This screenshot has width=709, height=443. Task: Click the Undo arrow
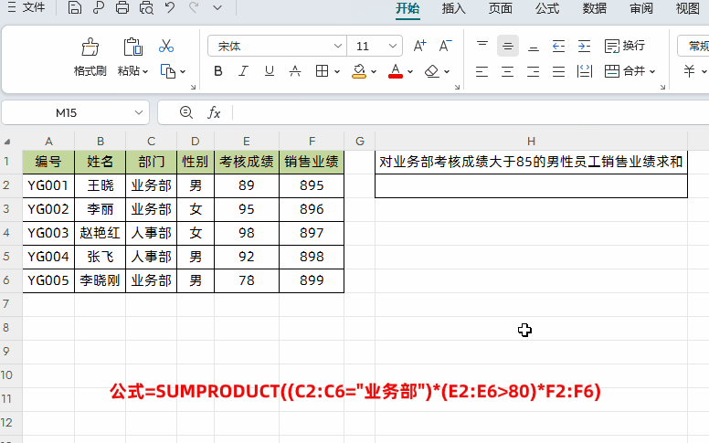click(x=170, y=7)
